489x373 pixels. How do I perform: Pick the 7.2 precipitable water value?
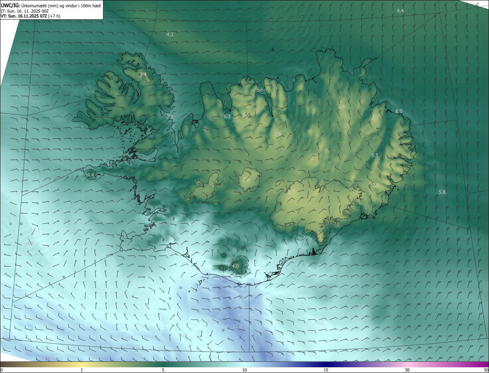click(170, 117)
